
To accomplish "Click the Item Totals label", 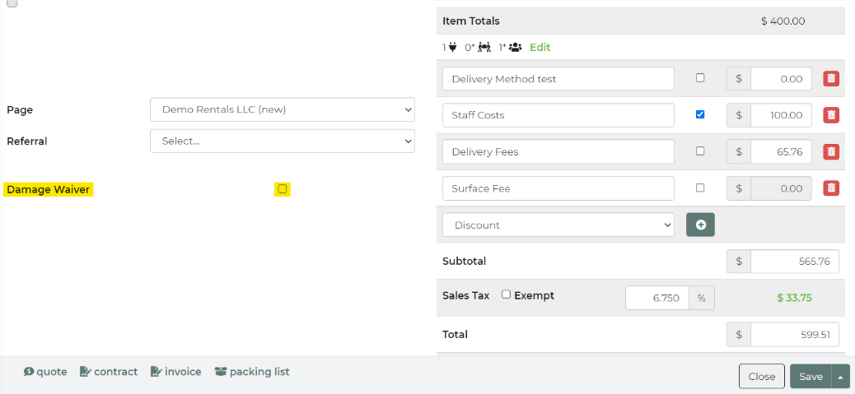I will coord(471,21).
